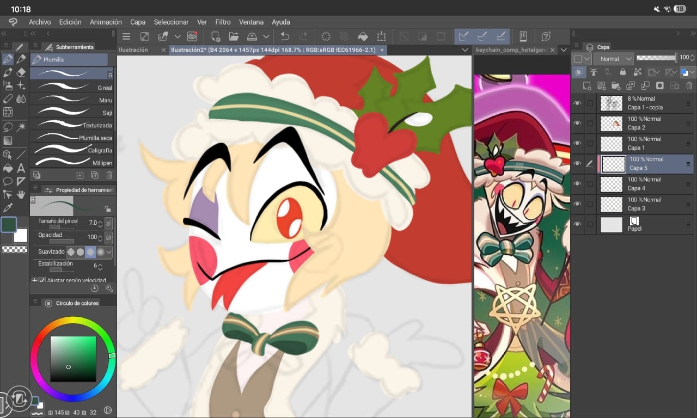Open the canvas tab list chevron
697x418 pixels.
tap(464, 50)
